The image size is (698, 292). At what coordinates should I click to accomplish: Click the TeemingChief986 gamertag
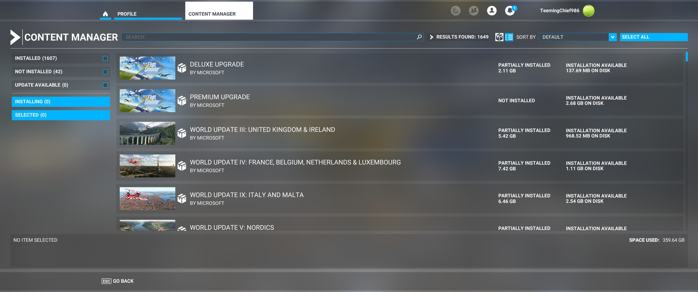pyautogui.click(x=559, y=11)
